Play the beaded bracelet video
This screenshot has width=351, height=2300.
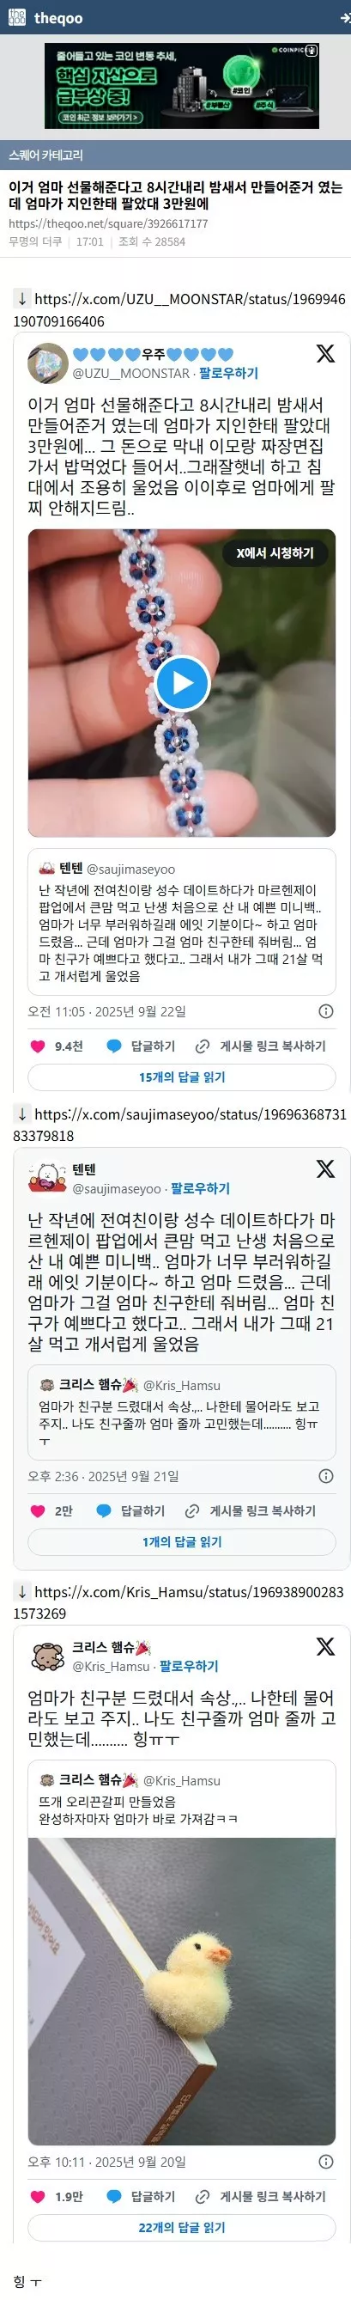point(182,683)
